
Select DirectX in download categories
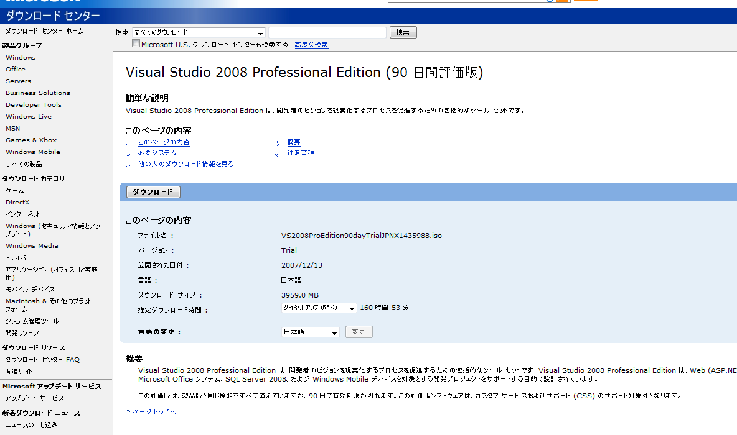[x=17, y=203]
